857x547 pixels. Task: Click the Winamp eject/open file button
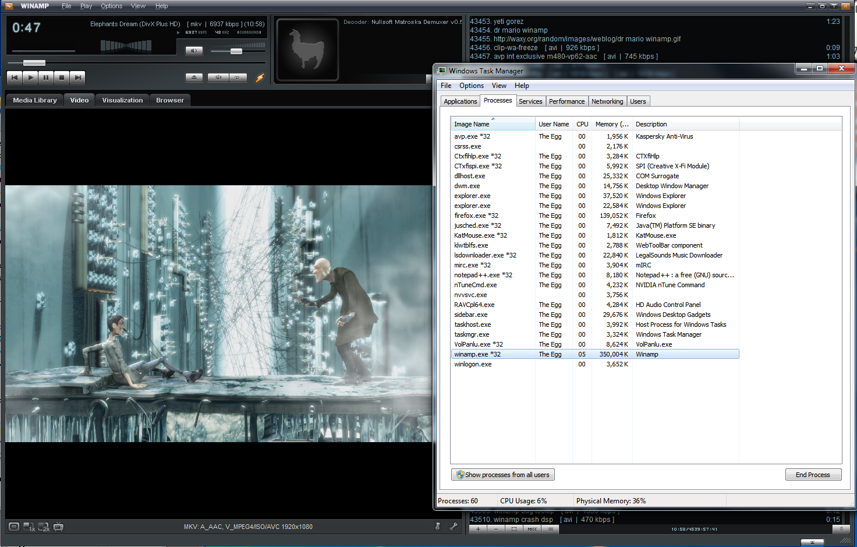click(x=194, y=77)
